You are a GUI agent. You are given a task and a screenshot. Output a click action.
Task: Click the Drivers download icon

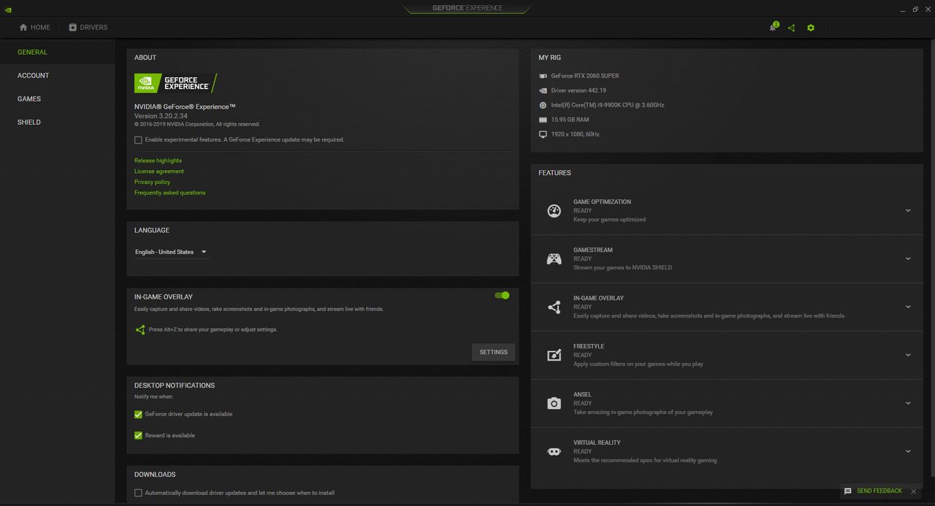point(72,27)
